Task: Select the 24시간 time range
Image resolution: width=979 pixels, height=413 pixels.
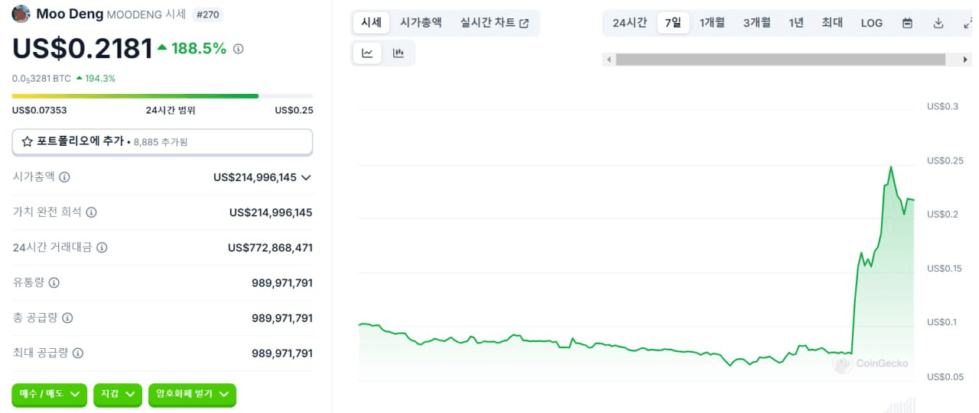Action: (x=629, y=23)
